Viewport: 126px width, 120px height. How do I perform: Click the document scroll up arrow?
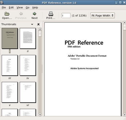(125, 23)
